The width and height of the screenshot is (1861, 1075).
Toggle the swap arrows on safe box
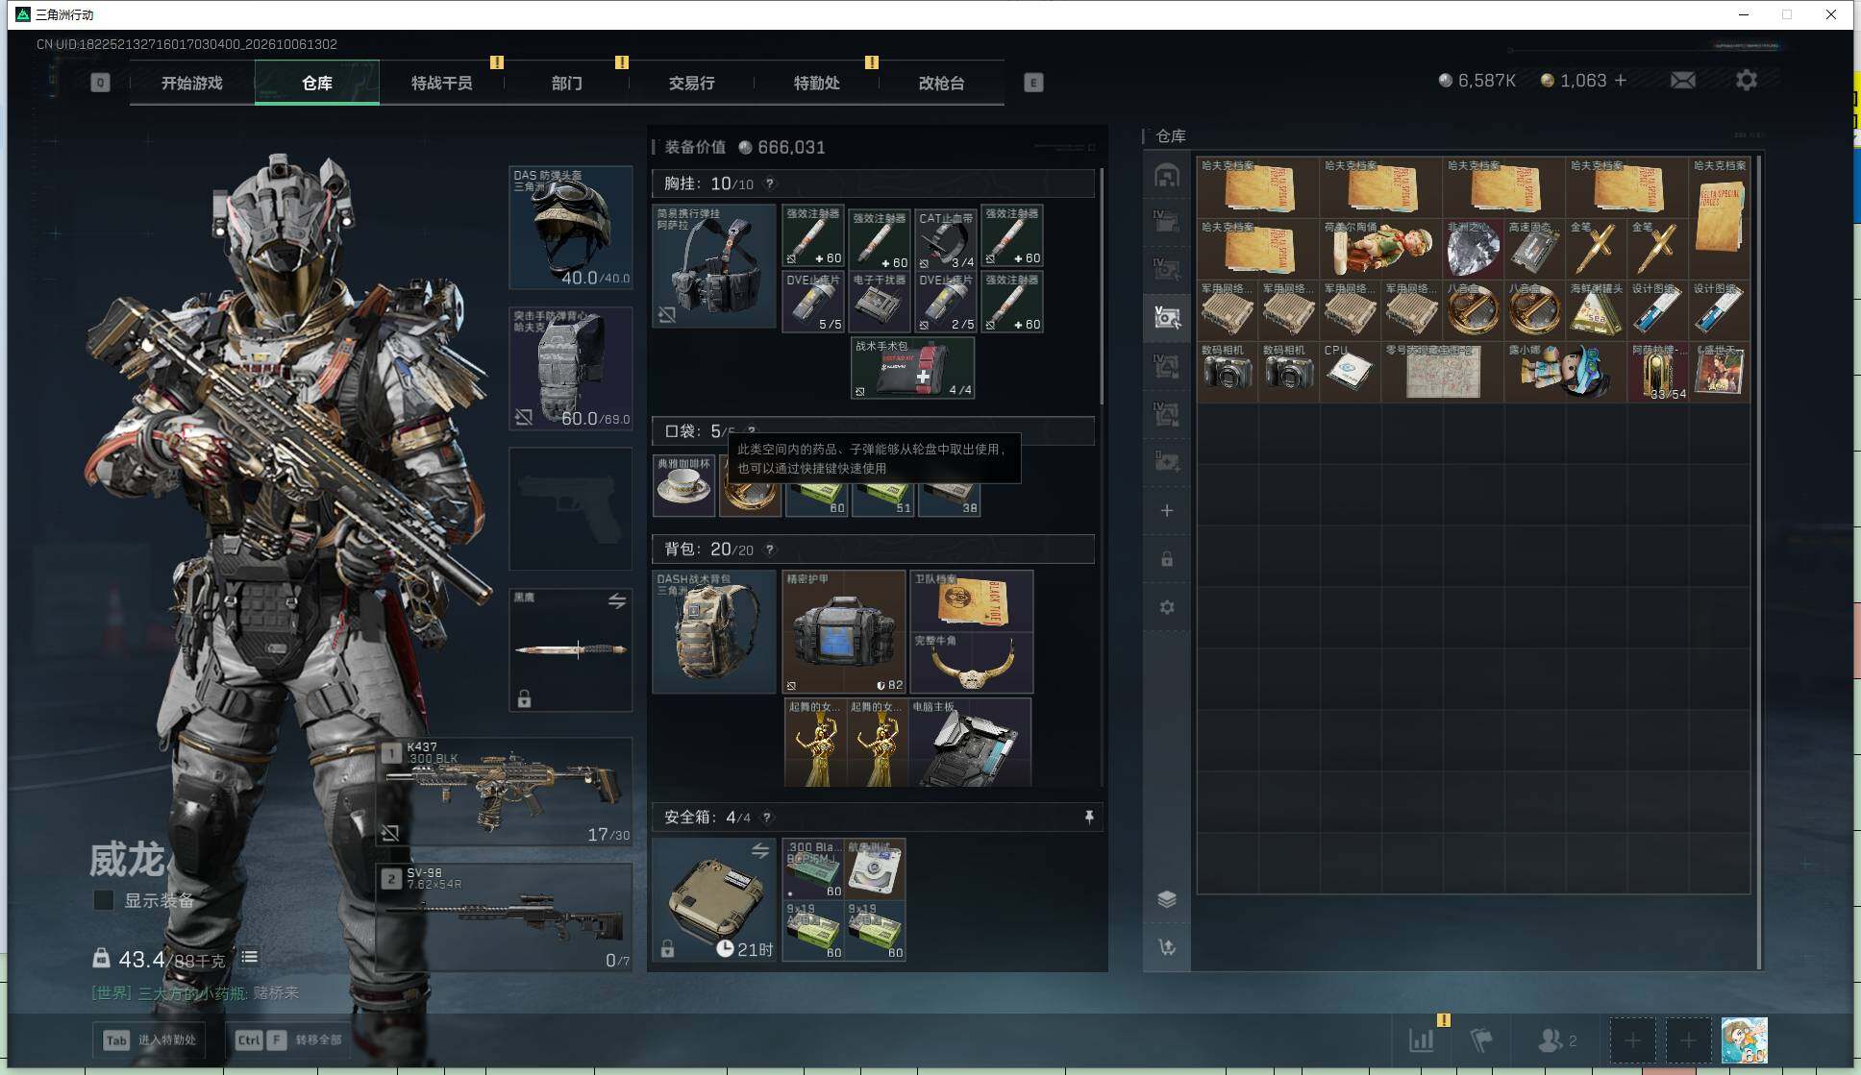click(x=760, y=851)
